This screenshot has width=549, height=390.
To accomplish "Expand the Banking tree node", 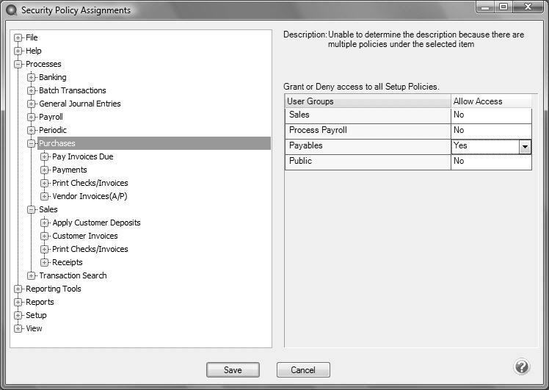I will [32, 78].
